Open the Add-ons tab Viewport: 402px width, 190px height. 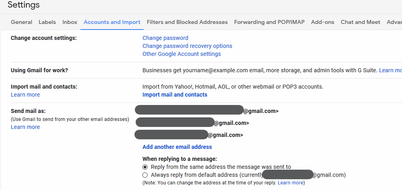click(x=322, y=22)
